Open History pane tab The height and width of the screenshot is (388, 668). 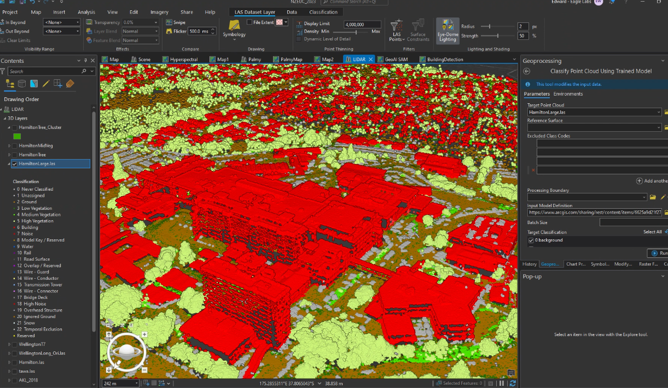click(x=529, y=264)
